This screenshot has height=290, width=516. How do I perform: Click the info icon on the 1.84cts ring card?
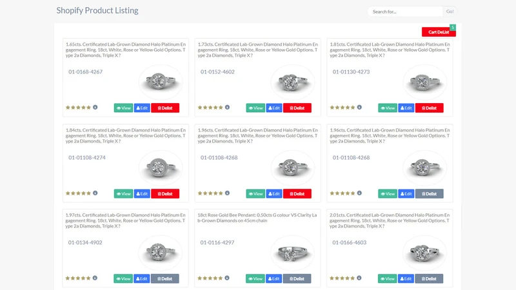[x=95, y=193]
